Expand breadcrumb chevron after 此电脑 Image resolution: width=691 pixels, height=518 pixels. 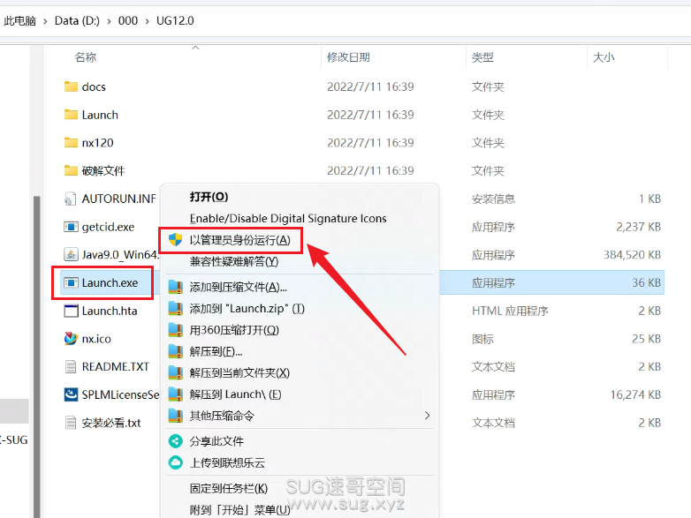(x=45, y=21)
